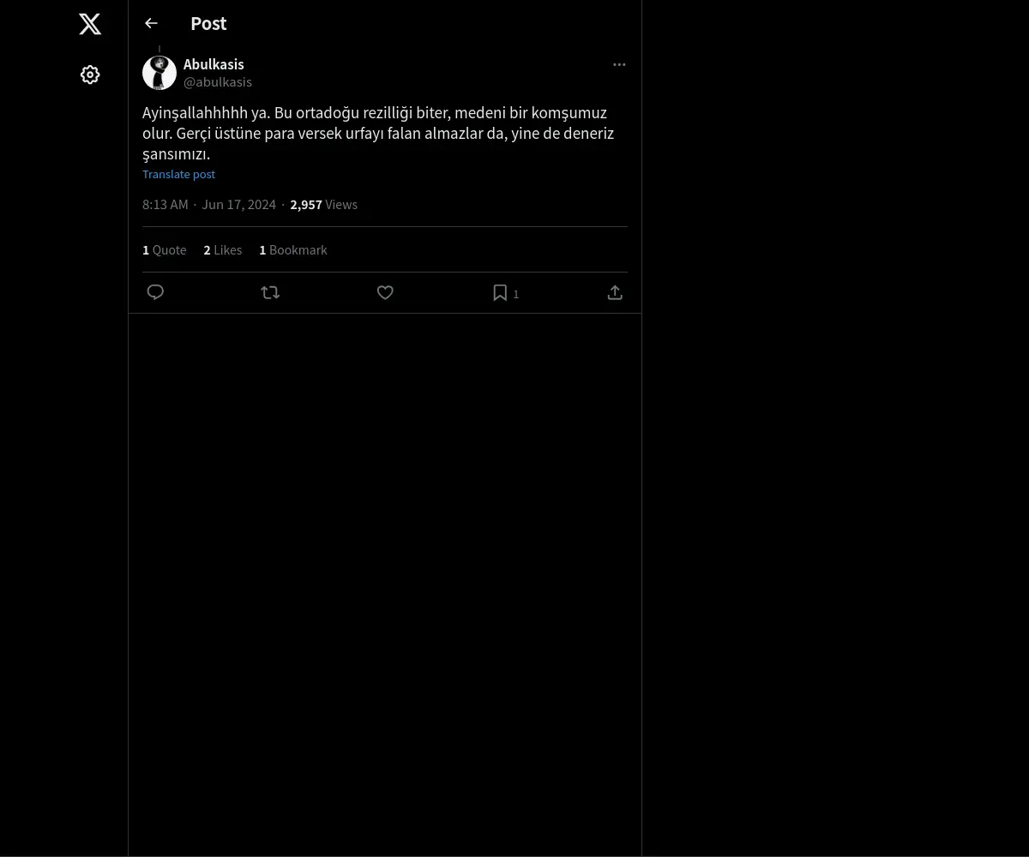Toggle the heart like button
This screenshot has height=857, width=1029.
385,293
